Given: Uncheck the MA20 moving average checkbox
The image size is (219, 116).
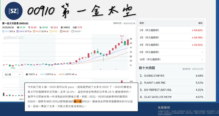Looking at the screenshot, I should 34,31.
